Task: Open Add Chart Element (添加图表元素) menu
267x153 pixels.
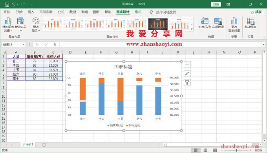Action: tap(8, 25)
